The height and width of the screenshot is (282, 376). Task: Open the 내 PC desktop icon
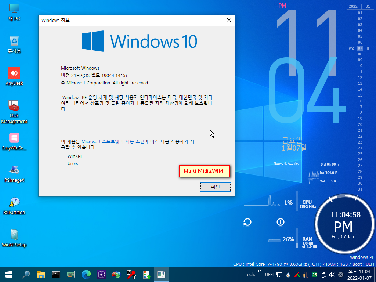pyautogui.click(x=14, y=12)
